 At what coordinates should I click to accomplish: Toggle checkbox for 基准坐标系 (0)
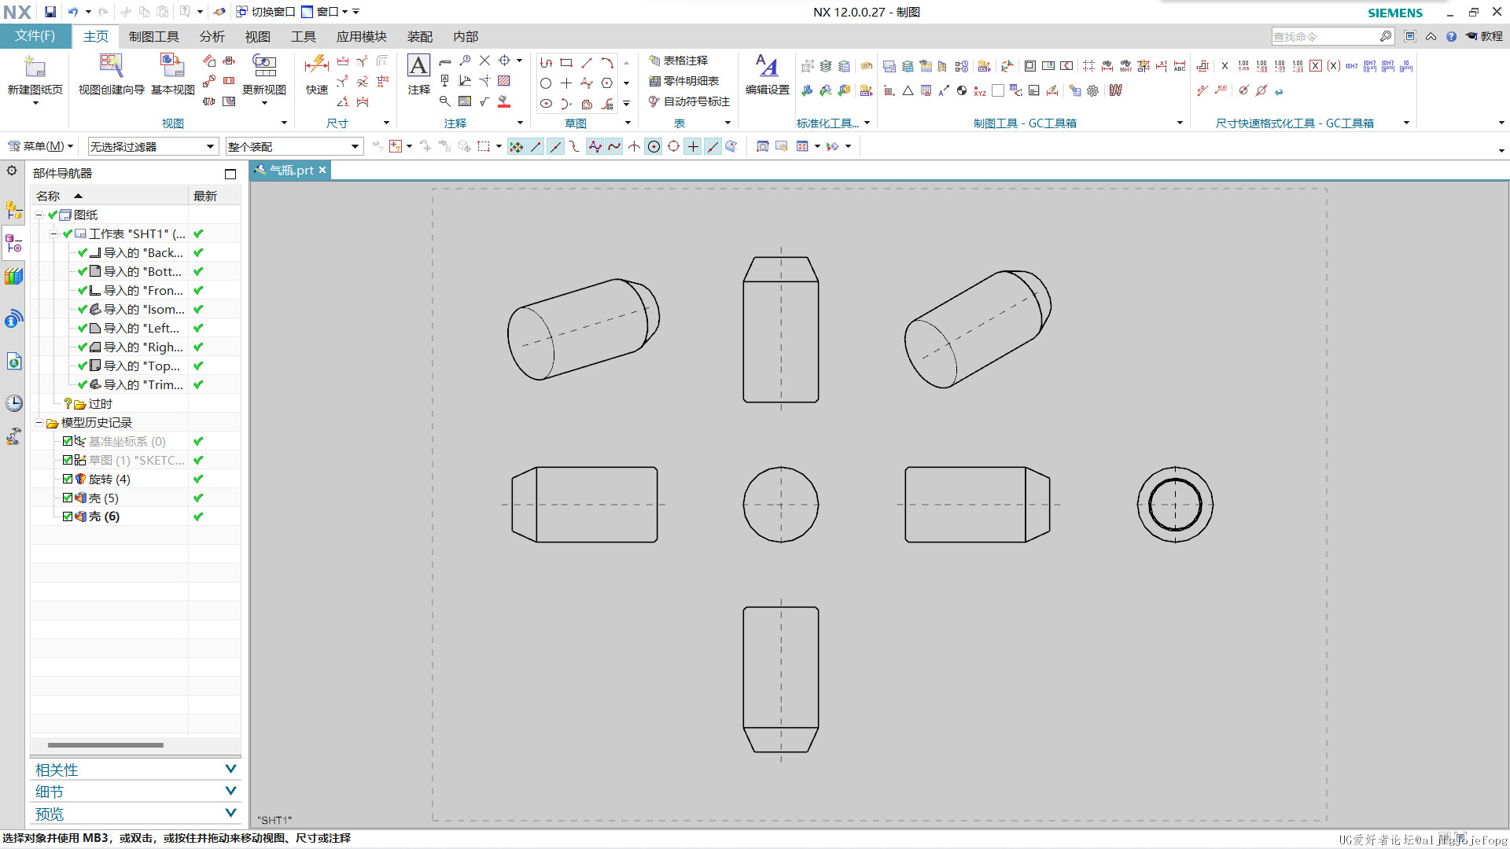tap(68, 441)
